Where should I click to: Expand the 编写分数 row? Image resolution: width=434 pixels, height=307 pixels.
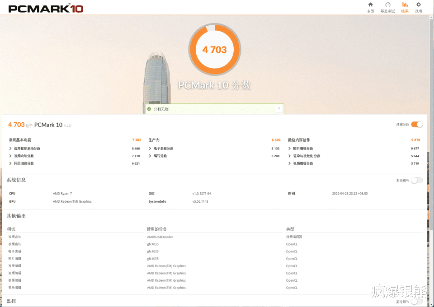pos(150,156)
